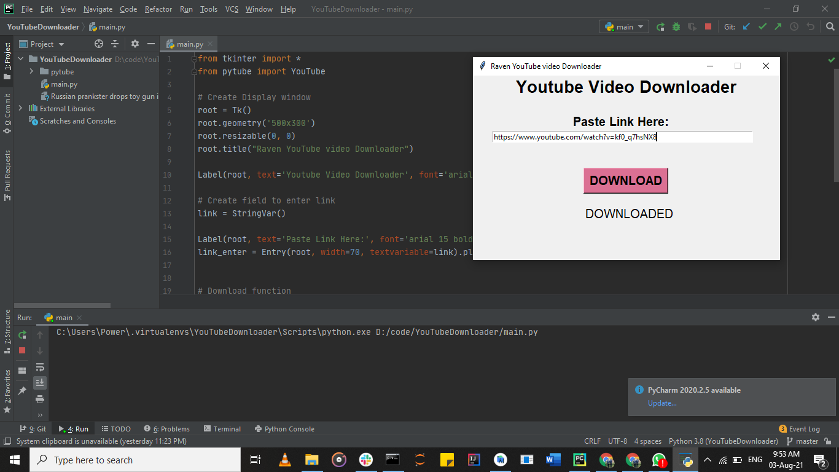
Task: Print the console output
Action: point(40,399)
